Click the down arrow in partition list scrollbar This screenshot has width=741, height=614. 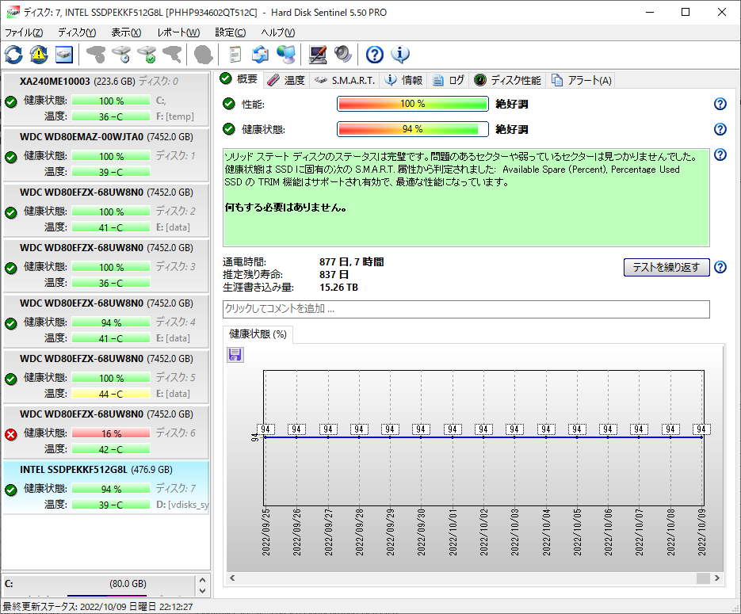[203, 591]
